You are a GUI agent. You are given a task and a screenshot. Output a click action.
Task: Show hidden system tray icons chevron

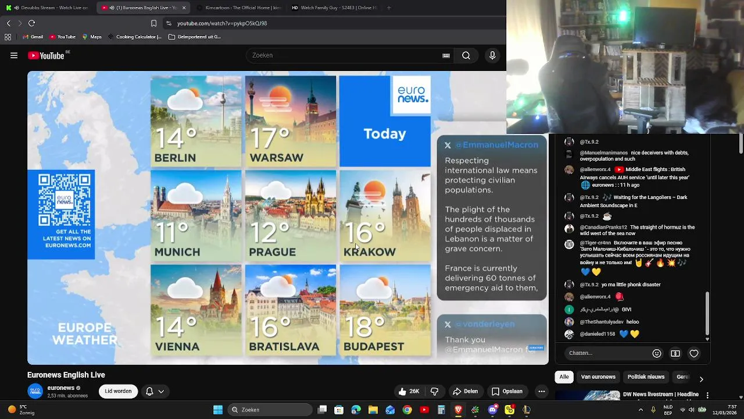click(641, 410)
